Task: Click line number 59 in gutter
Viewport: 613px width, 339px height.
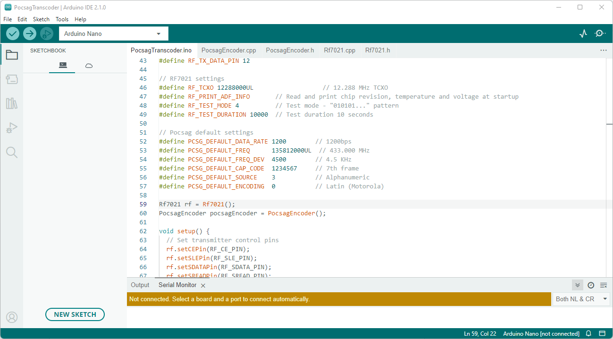Action: (x=143, y=204)
